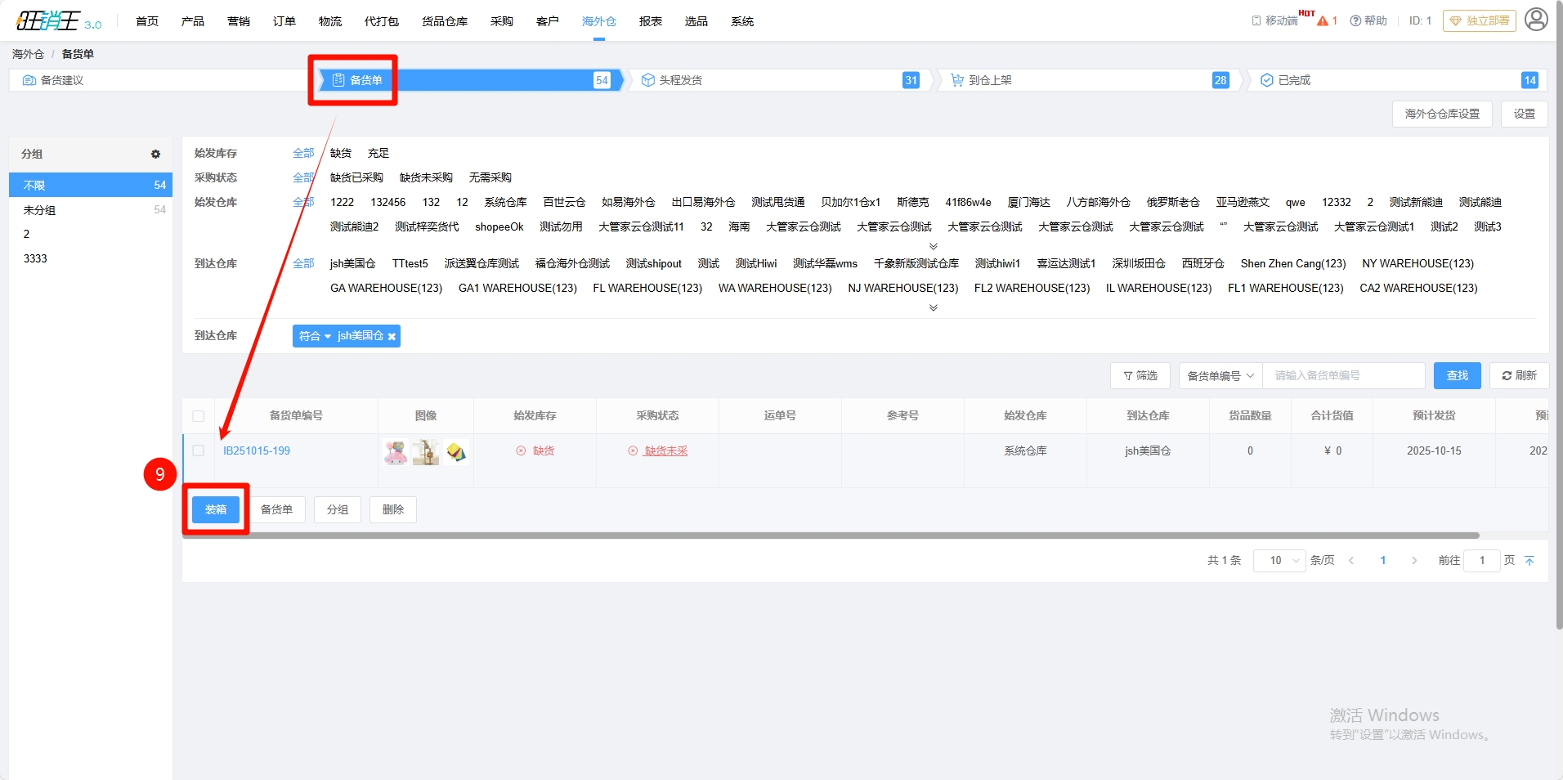Open the IB251015-199 order link
This screenshot has width=1563, height=780.
[x=257, y=451]
